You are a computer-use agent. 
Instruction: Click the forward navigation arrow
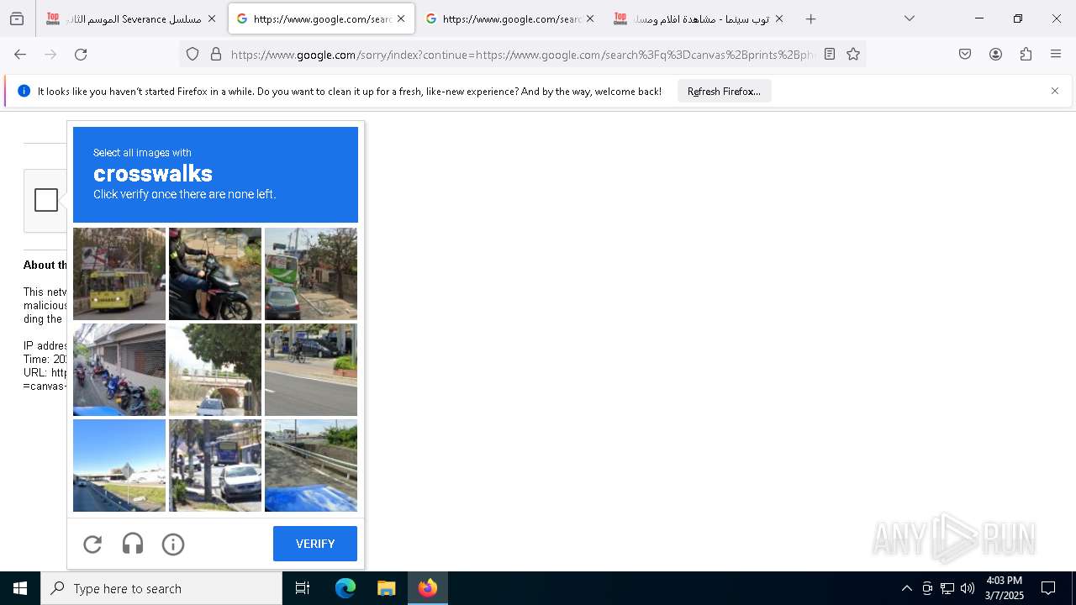(50, 54)
